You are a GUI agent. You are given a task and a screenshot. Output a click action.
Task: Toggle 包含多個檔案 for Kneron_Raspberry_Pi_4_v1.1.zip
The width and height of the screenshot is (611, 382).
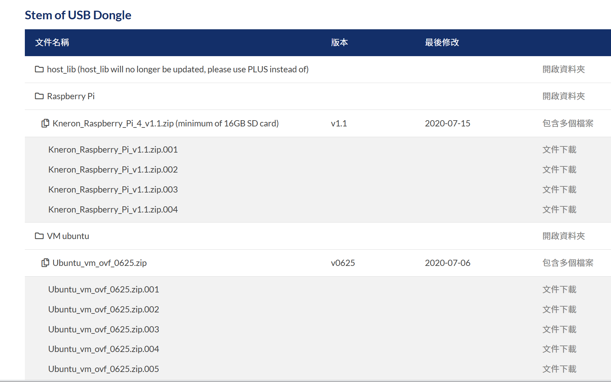pos(568,123)
